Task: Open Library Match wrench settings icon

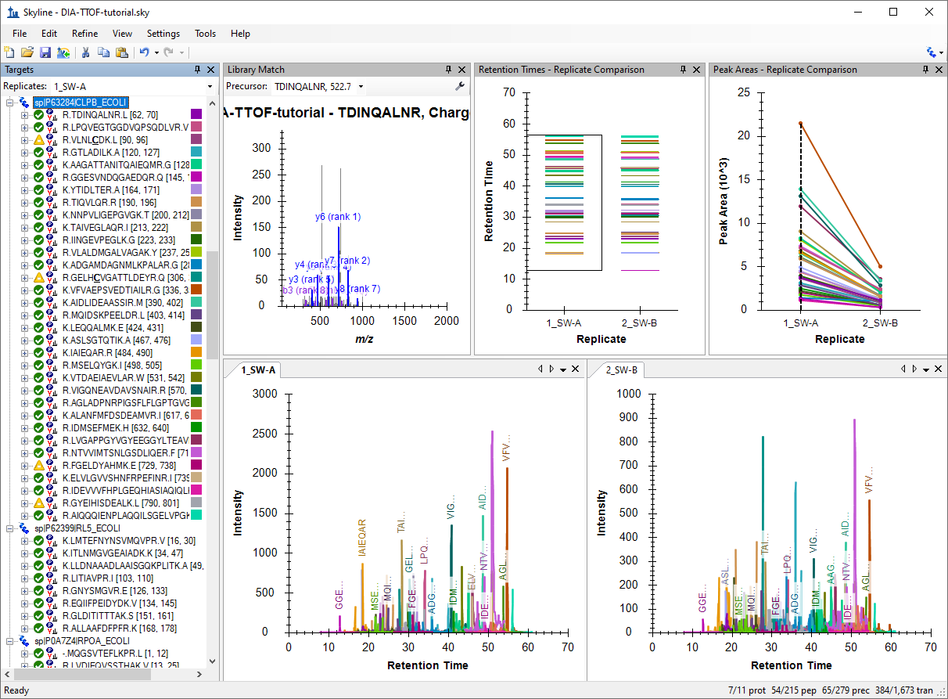Action: pos(460,86)
